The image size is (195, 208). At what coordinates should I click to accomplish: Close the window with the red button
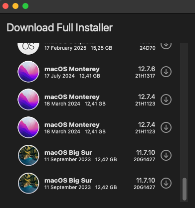coord(5,6)
